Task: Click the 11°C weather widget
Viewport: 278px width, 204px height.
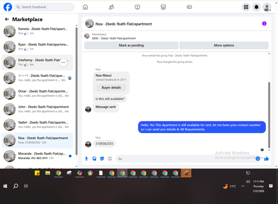Action: [230, 186]
